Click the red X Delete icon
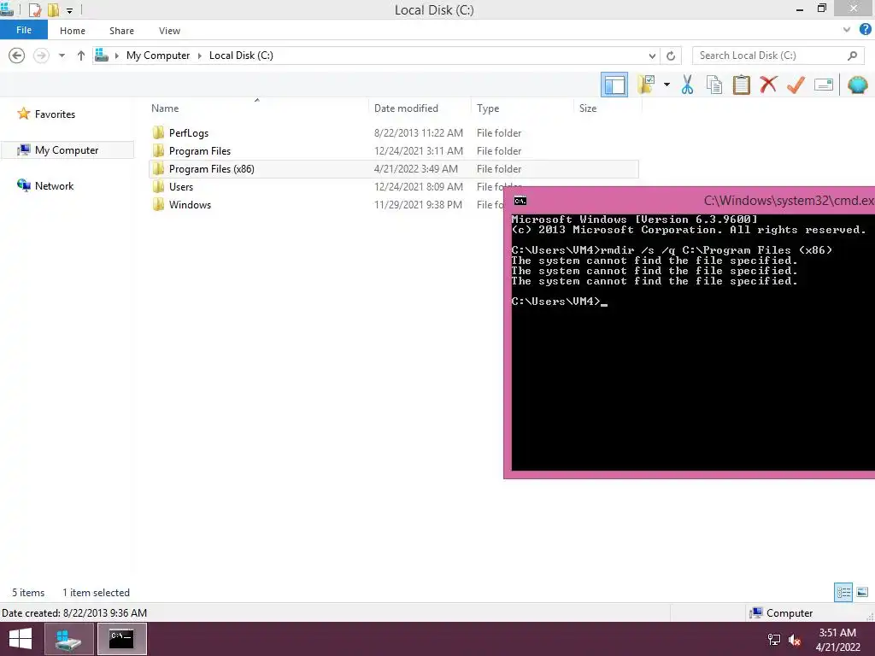The height and width of the screenshot is (656, 875). tap(768, 85)
